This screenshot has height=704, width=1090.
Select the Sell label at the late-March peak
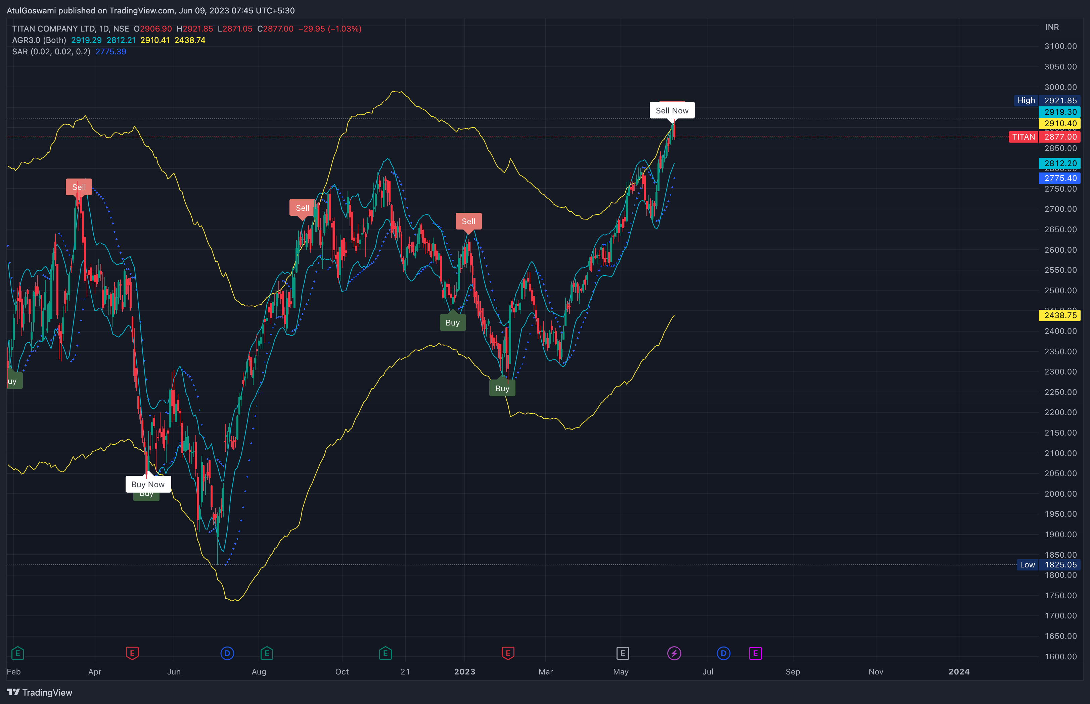pos(79,187)
